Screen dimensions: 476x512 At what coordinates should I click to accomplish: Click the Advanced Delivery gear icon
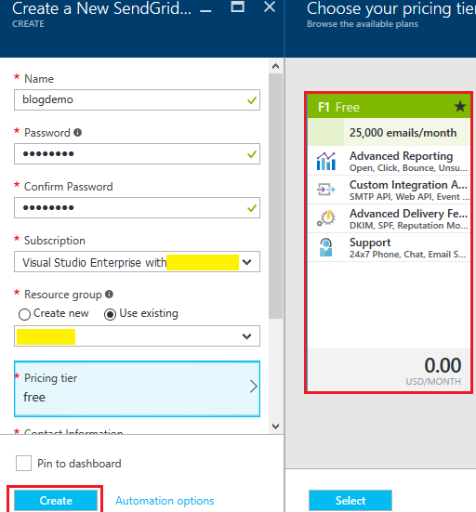(x=326, y=218)
